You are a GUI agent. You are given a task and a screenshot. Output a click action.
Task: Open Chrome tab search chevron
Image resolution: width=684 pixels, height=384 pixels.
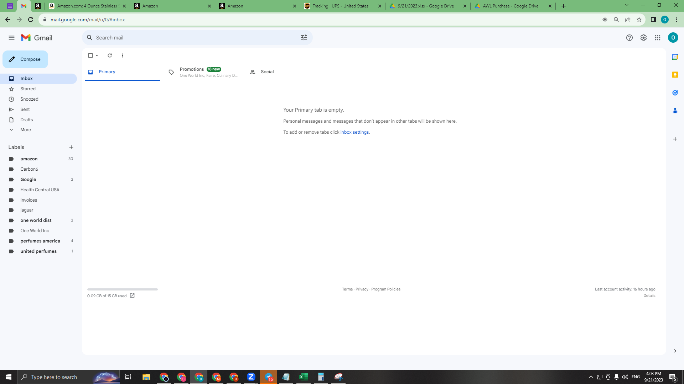coord(627,5)
